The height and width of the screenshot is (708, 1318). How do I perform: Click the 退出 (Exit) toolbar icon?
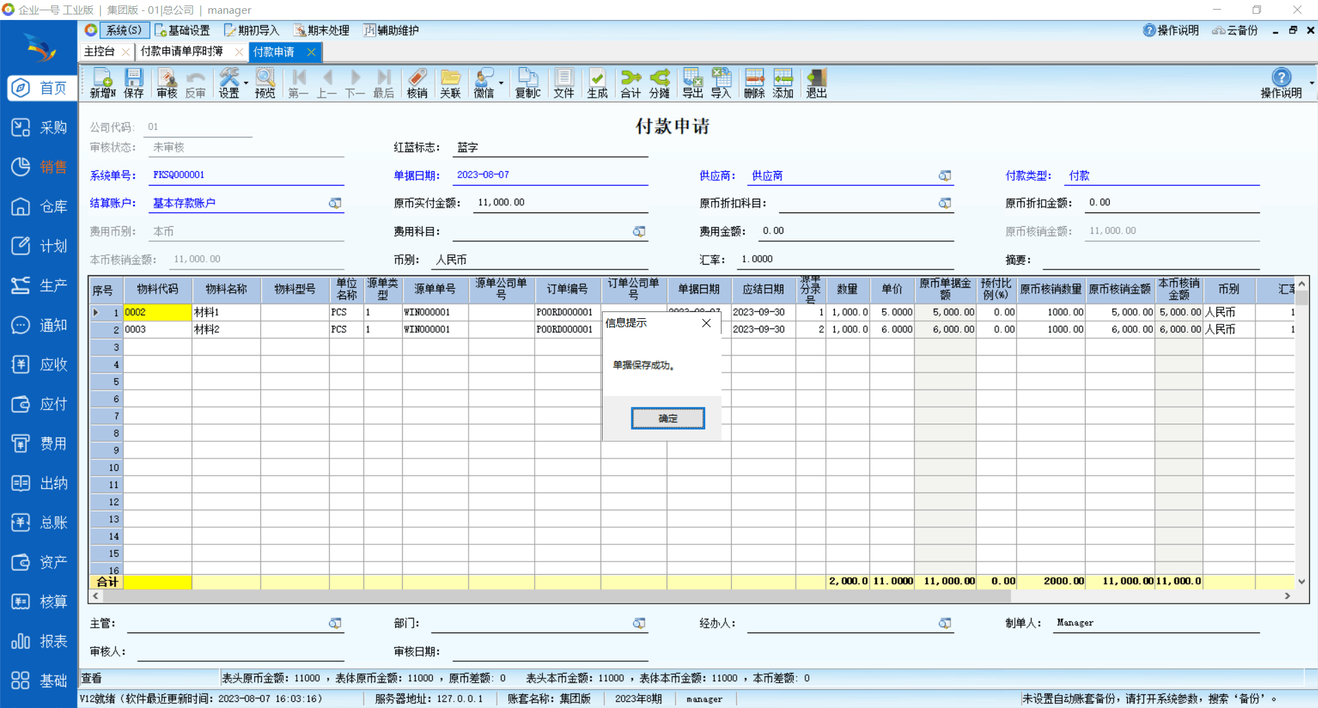[x=816, y=83]
